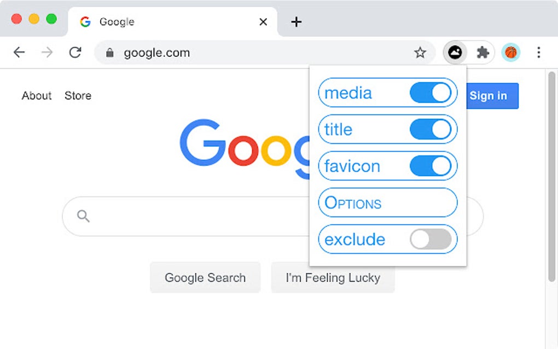Viewport: 558px width, 349px height.
Task: Open the Store link
Action: pyautogui.click(x=77, y=96)
